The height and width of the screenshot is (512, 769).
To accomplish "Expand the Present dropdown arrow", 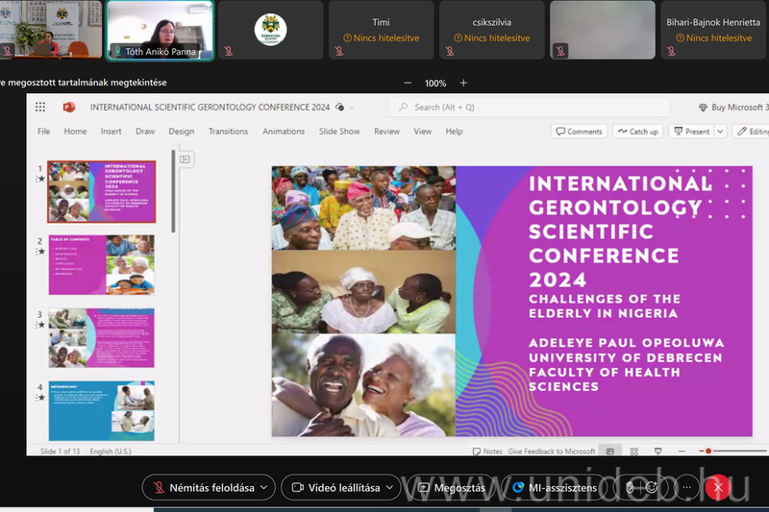I will pos(720,132).
